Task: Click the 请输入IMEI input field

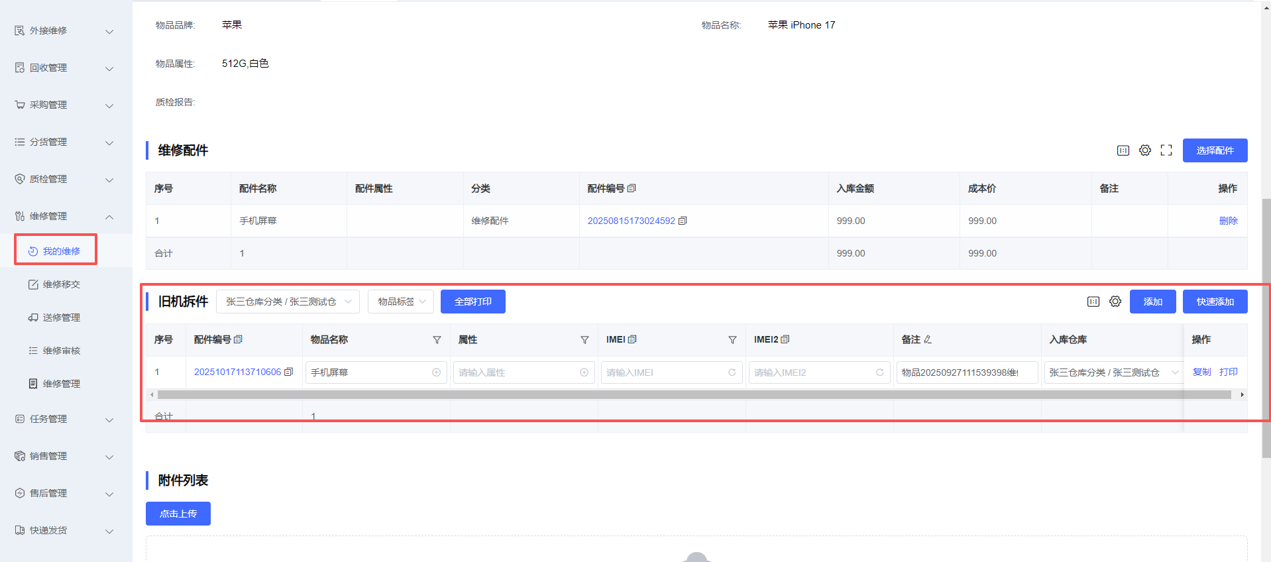Action: pyautogui.click(x=664, y=372)
